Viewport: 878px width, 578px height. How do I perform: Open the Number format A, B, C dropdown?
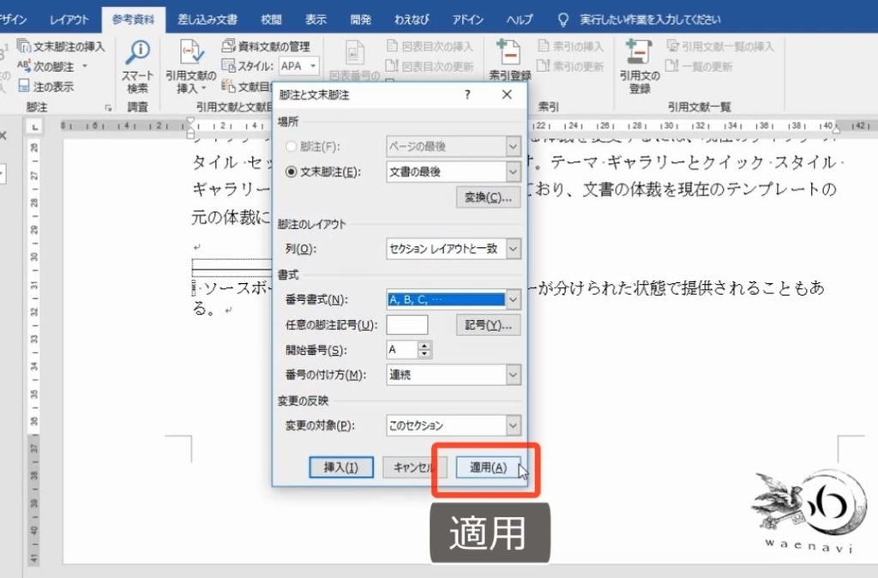[x=513, y=299]
